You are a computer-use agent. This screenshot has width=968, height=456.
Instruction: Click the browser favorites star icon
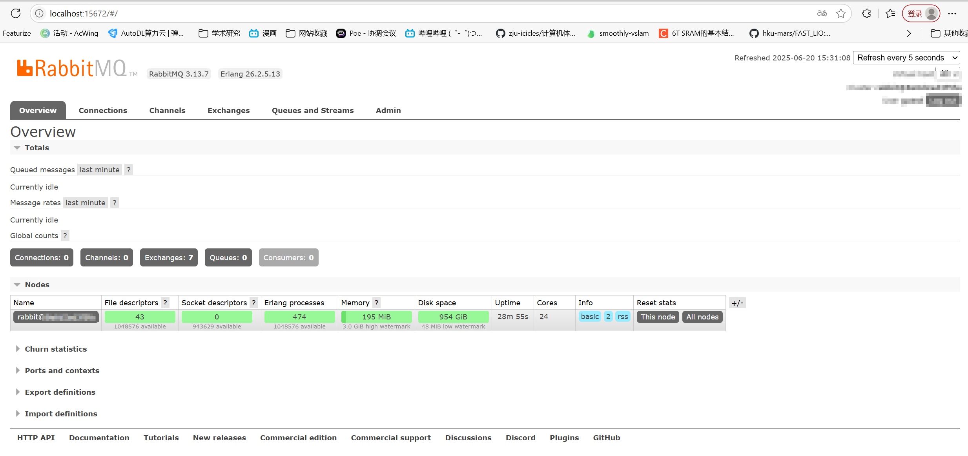[841, 13]
